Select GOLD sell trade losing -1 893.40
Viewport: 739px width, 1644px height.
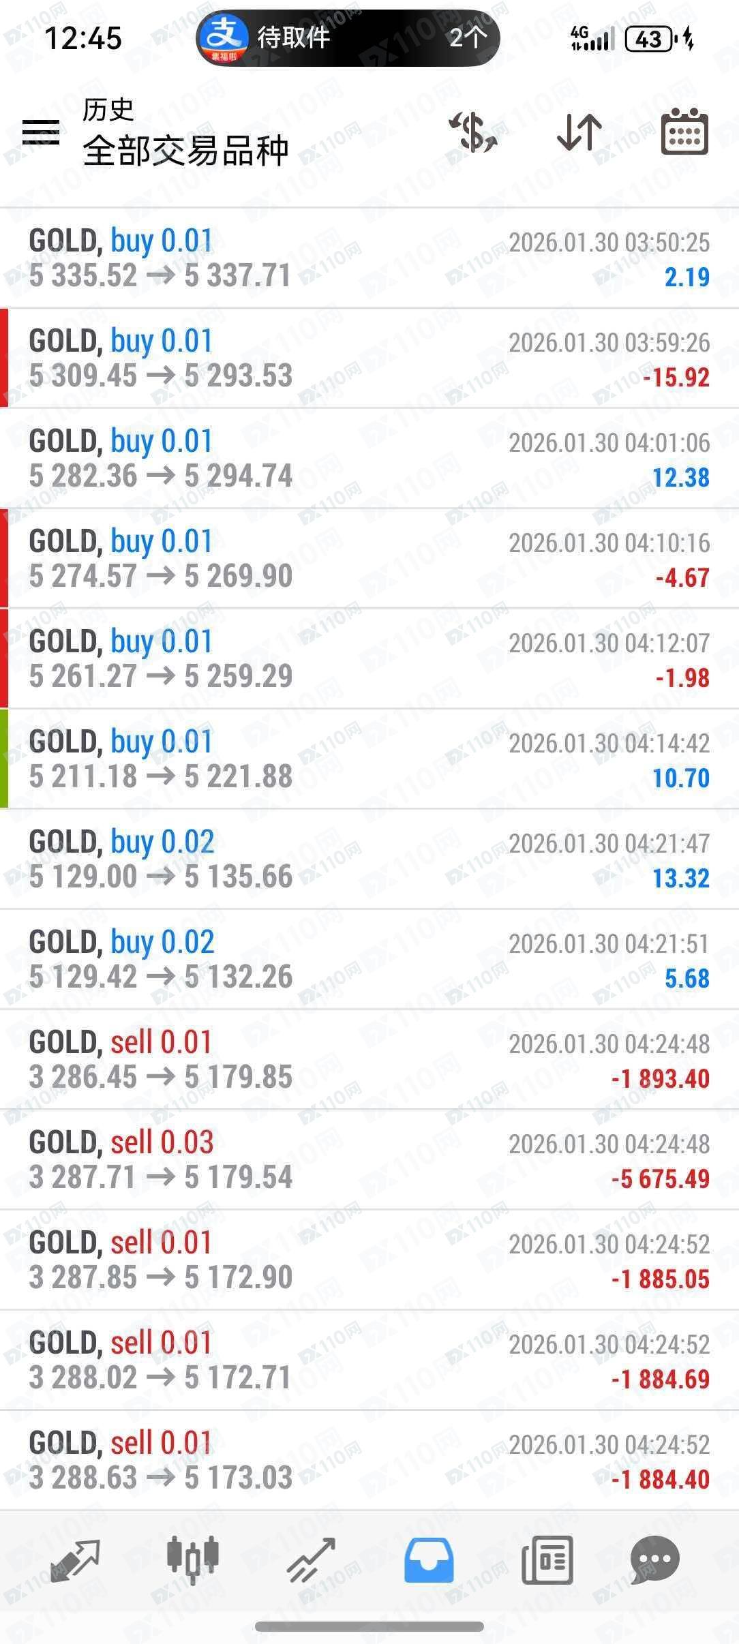coord(368,1060)
